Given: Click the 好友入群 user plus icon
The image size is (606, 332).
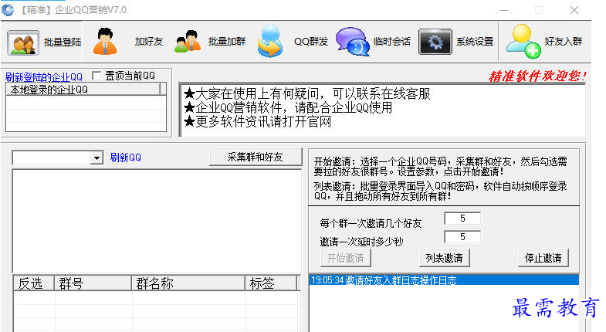Looking at the screenshot, I should (x=523, y=42).
